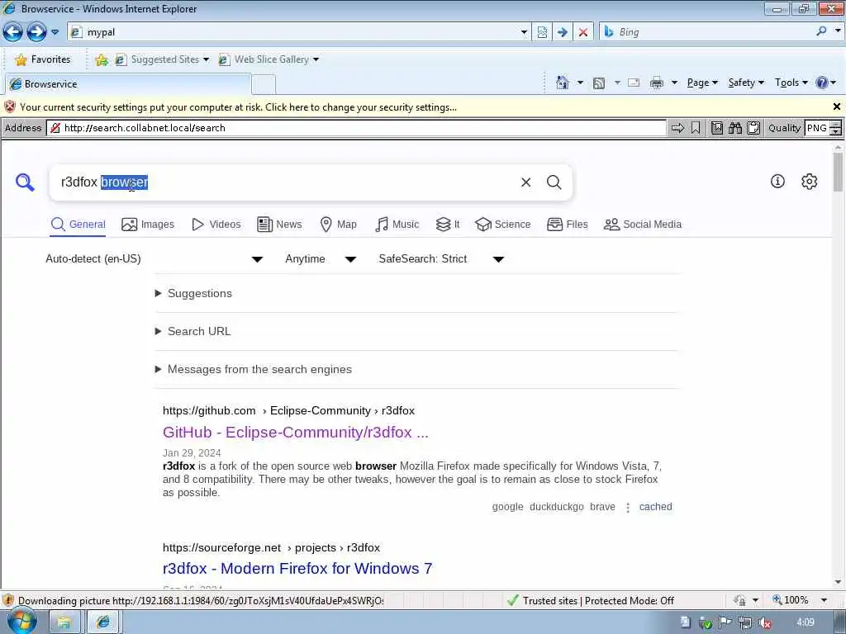This screenshot has height=634, width=846.
Task: Click the network tray icon
Action: pos(744,622)
